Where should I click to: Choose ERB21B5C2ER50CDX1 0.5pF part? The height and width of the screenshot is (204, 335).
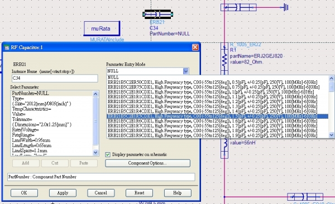point(218,82)
